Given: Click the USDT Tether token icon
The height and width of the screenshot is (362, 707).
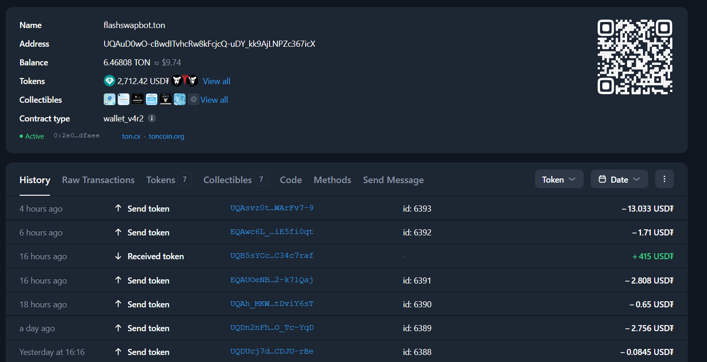Looking at the screenshot, I should coord(109,81).
